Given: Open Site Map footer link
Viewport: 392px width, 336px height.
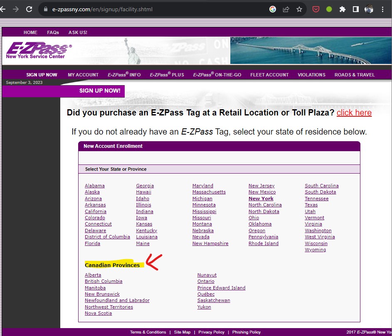Looking at the screenshot, I should point(182,332).
